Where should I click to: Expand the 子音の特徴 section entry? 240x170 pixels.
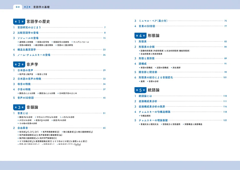click(25, 89)
